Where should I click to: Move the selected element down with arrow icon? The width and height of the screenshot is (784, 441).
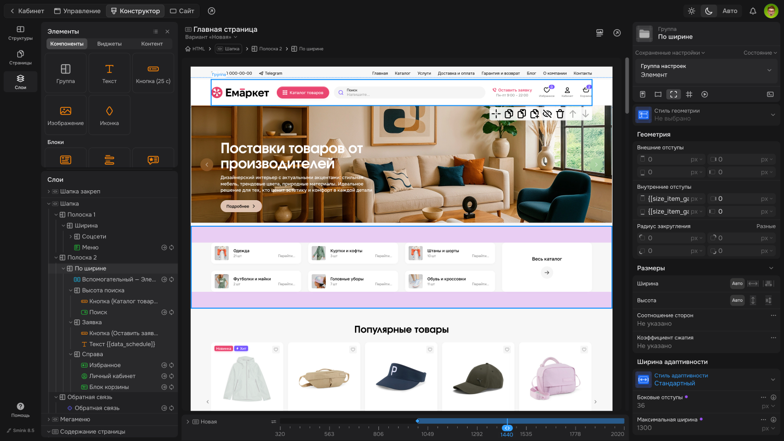tap(585, 114)
